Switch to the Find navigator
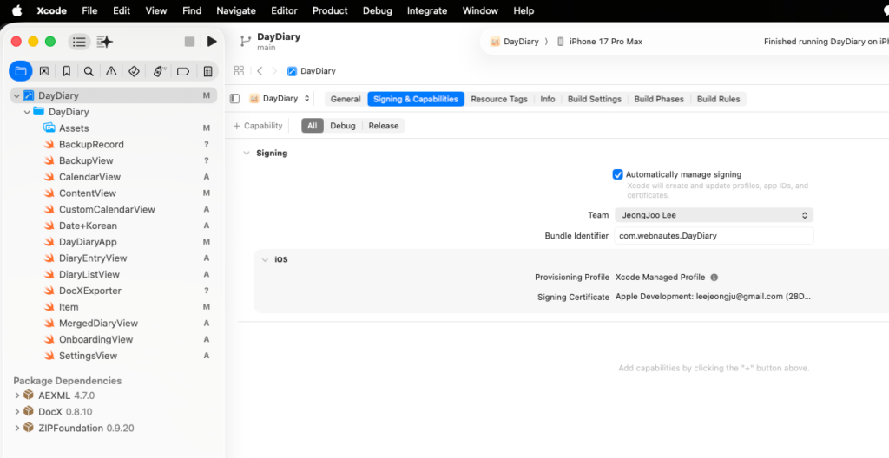 [x=89, y=71]
